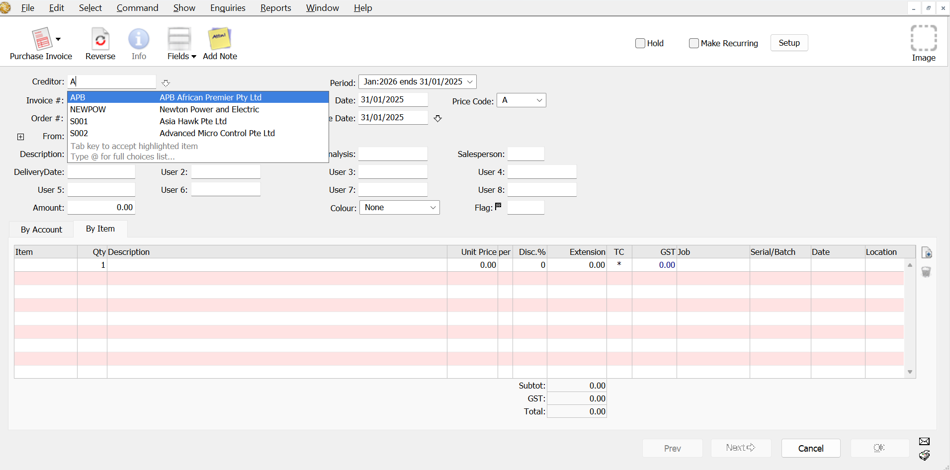Click the delete line trash icon
Screen dimensions: 950x470
[926, 272]
